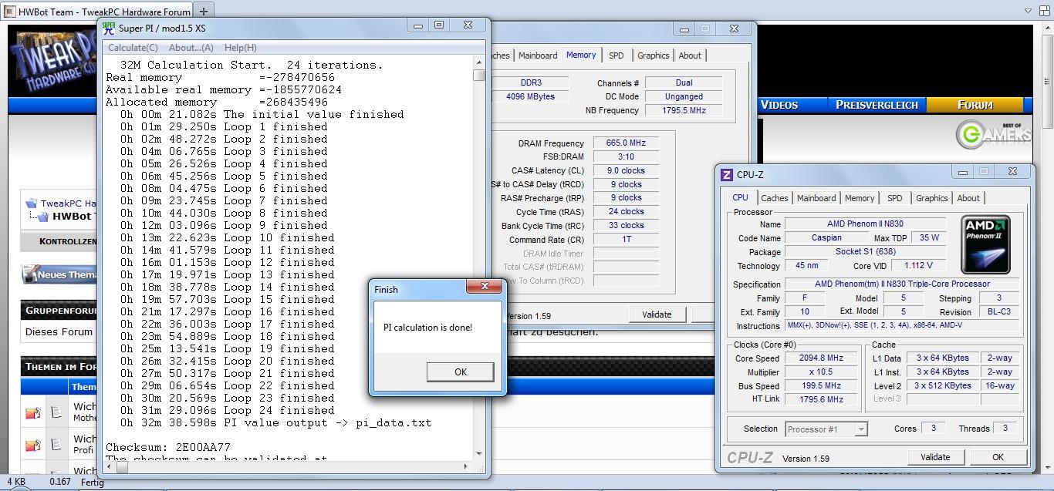Click folder icon beside HWBot breadcrumb
This screenshot has height=491, width=1054.
tap(45, 217)
